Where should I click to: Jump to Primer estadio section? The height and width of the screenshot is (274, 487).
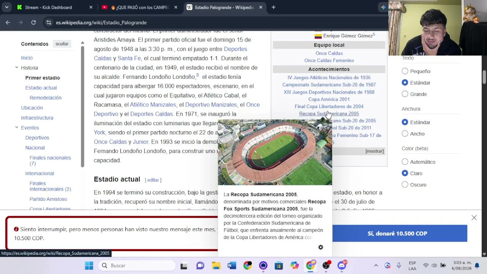43,78
